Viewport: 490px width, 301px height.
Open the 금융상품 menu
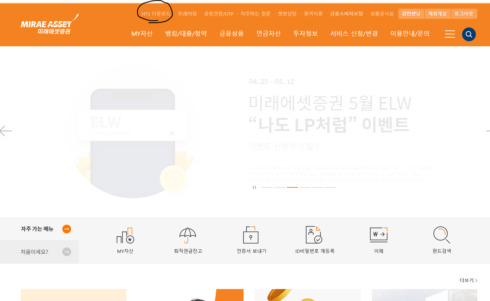point(232,34)
